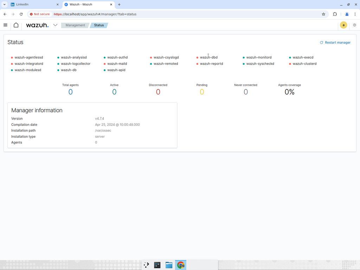Image resolution: width=360 pixels, height=270 pixels.
Task: Open the taskbar settings mixer icon
Action: point(157,265)
